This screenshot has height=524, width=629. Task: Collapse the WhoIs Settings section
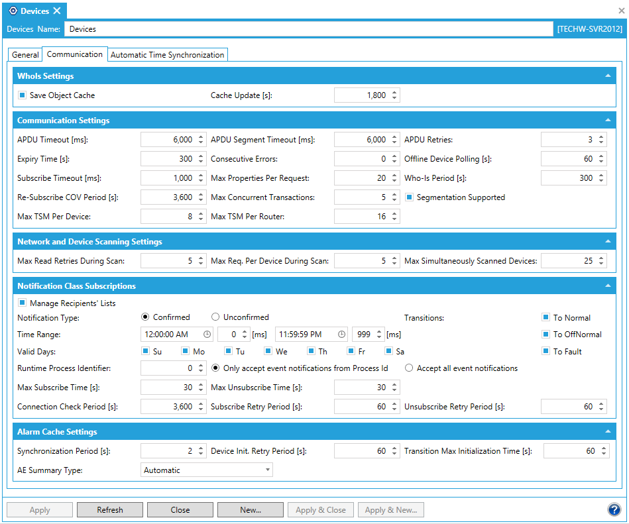point(608,76)
